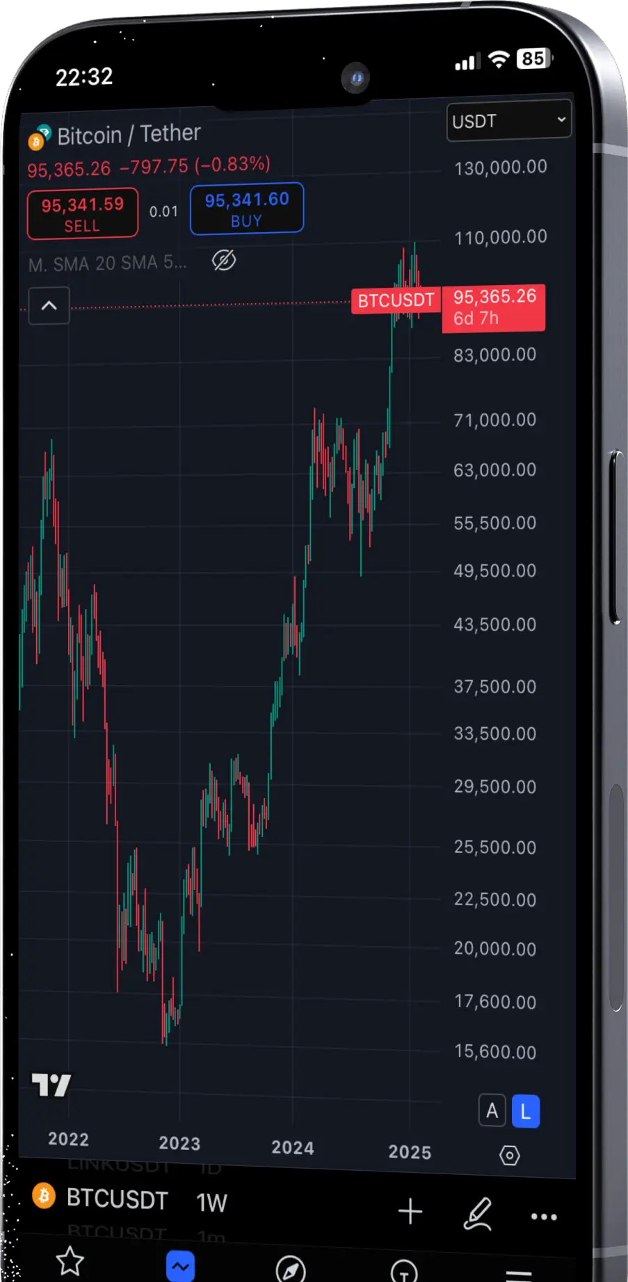628x1282 pixels.
Task: Open the hamburger menu tab
Action: pyautogui.click(x=518, y=1274)
